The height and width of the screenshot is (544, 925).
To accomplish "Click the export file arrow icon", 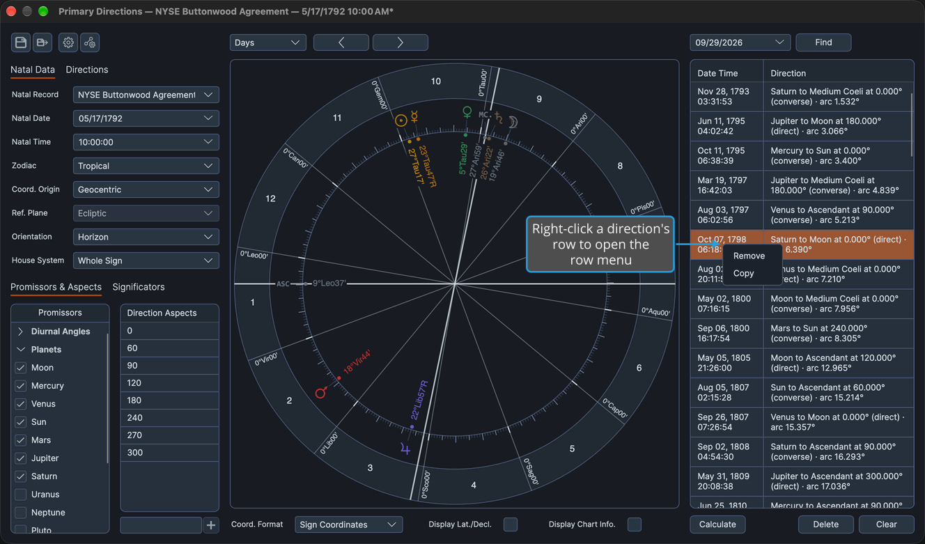I will click(x=42, y=42).
